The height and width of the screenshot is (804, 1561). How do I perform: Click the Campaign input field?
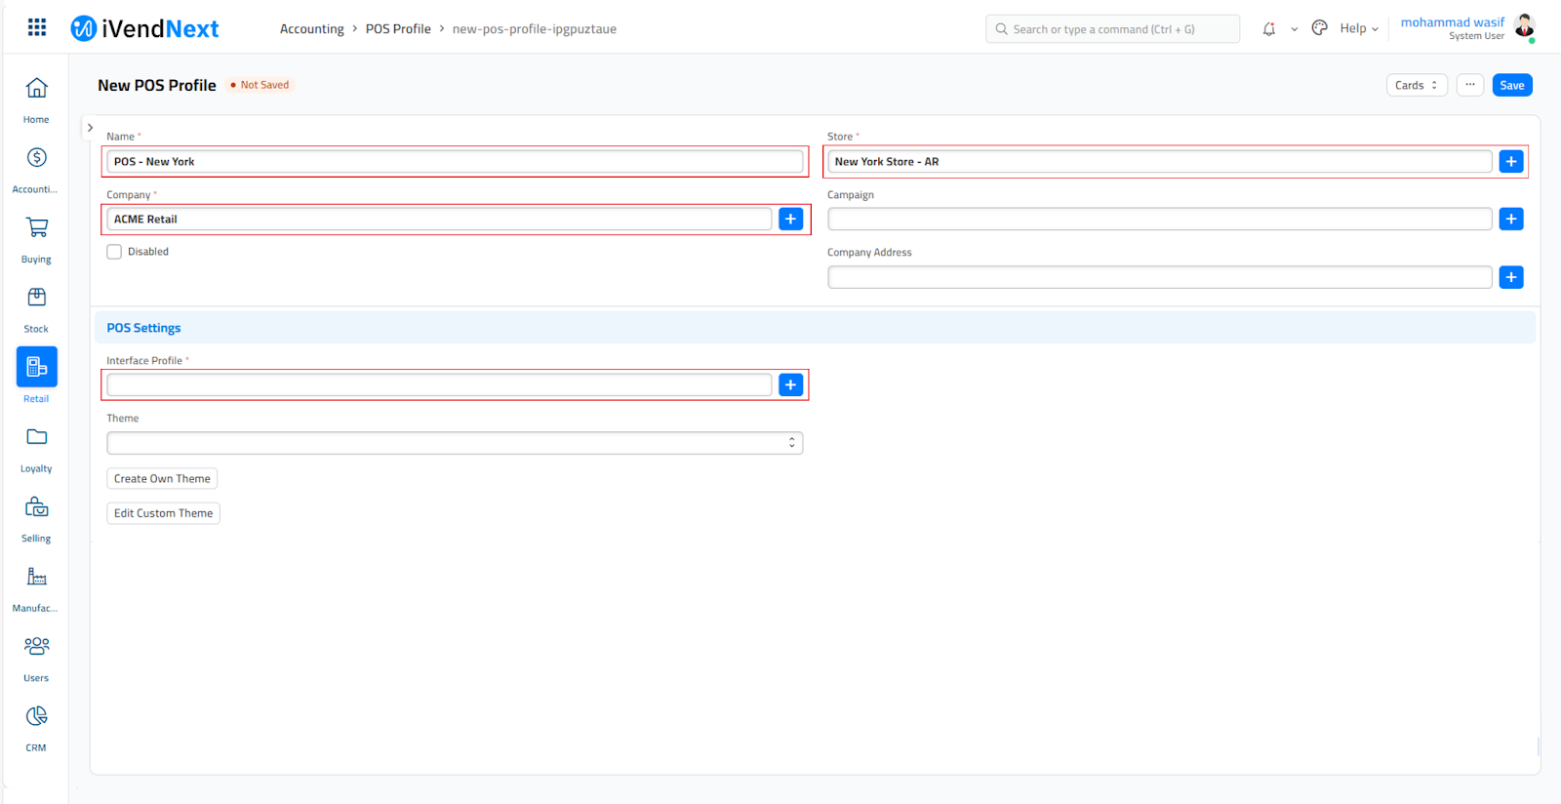coord(1159,219)
